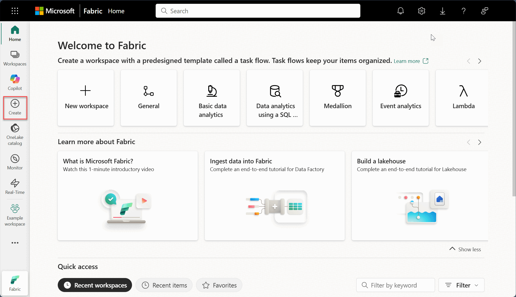Click the Create icon in sidebar
516x297 pixels.
[15, 107]
